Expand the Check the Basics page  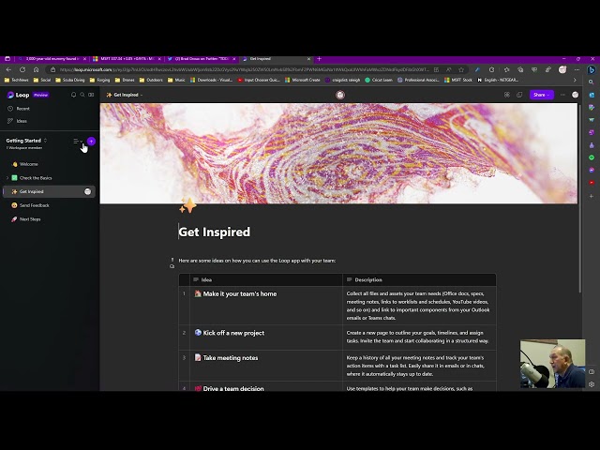(x=7, y=178)
